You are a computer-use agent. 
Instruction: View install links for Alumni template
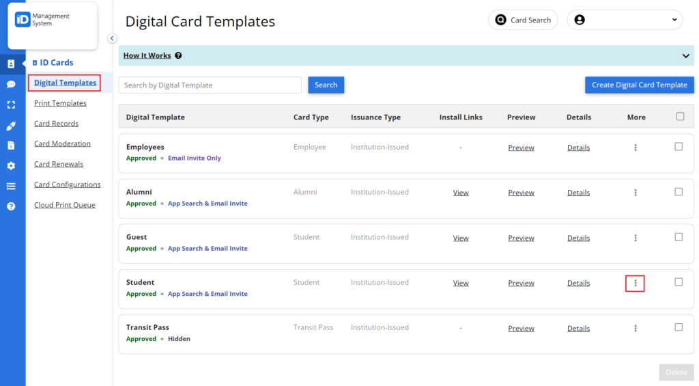[x=461, y=193]
